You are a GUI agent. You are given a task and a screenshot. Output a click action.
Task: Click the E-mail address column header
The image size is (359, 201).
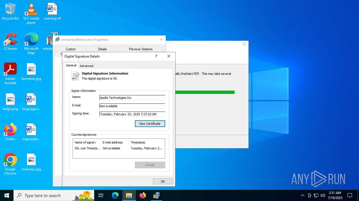[x=115, y=142]
